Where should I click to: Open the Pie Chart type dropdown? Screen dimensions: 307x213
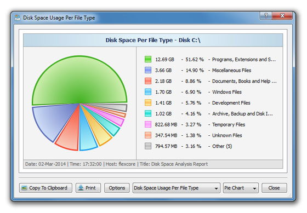point(241,188)
